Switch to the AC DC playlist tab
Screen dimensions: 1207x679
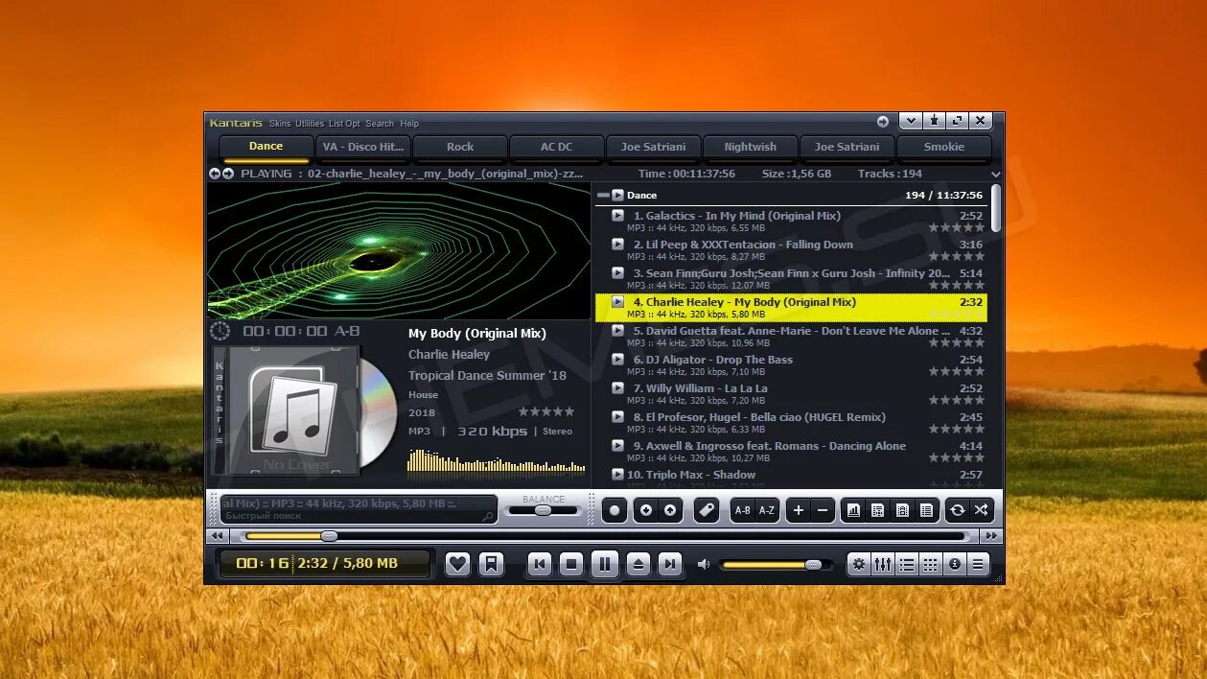click(556, 147)
